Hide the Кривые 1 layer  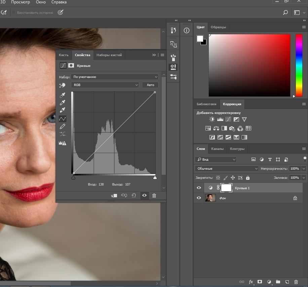(199, 188)
